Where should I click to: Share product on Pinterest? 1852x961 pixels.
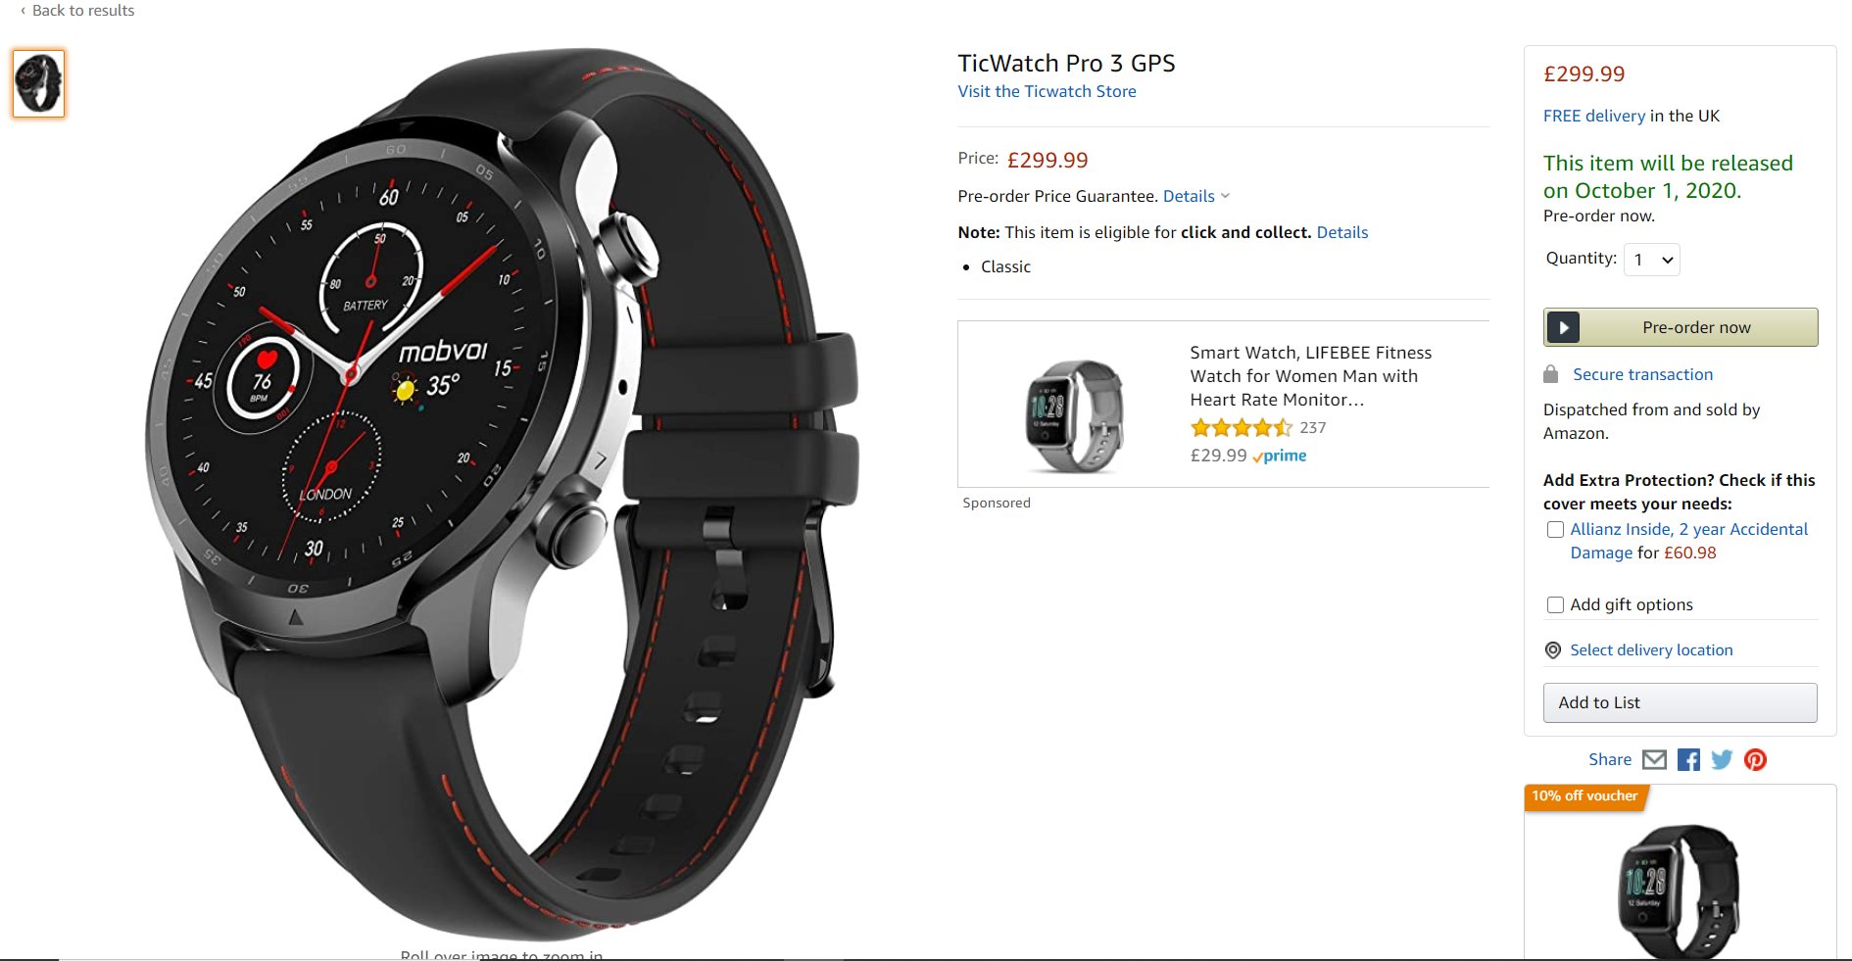pos(1755,759)
